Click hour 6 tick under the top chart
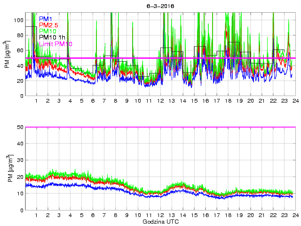Screen dimensions: 301x226 [93, 101]
